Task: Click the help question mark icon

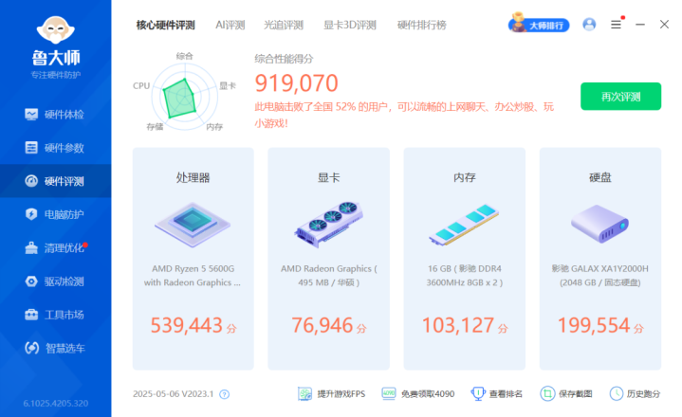Action: point(224,394)
